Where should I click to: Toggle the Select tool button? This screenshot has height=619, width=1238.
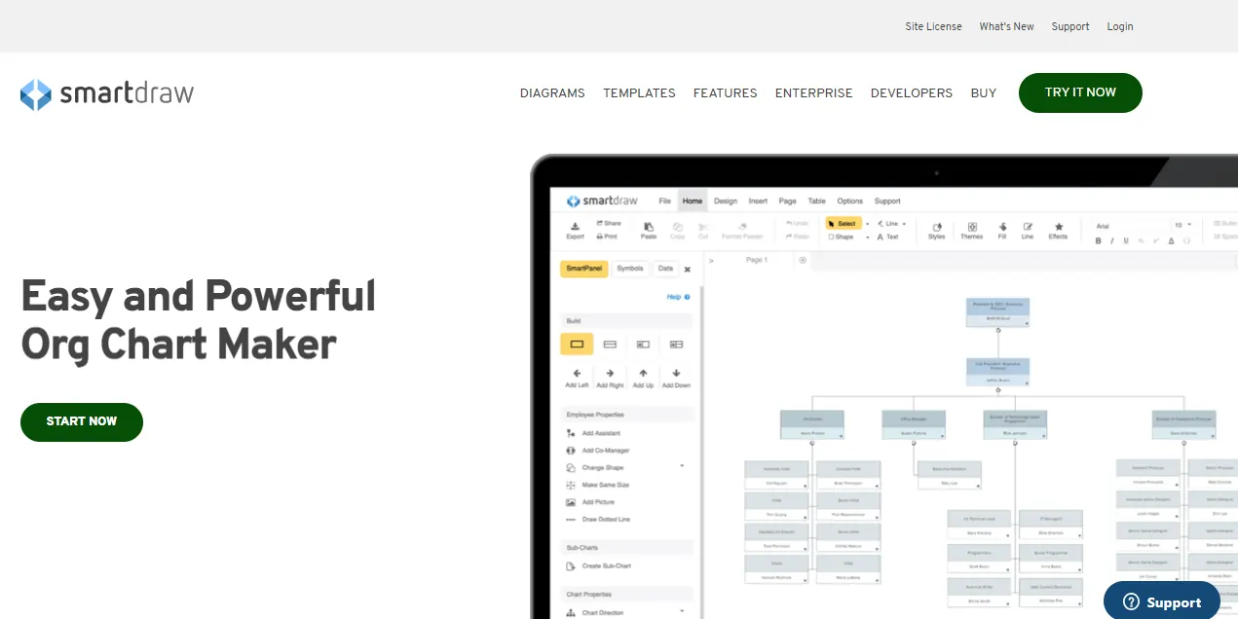click(844, 223)
